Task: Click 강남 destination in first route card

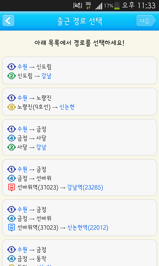Action: pyautogui.click(x=46, y=76)
